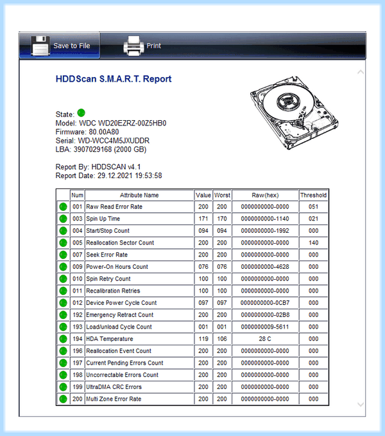Click the Model: WDC WD20EZRZ-00Z5HB0 line

111,123
